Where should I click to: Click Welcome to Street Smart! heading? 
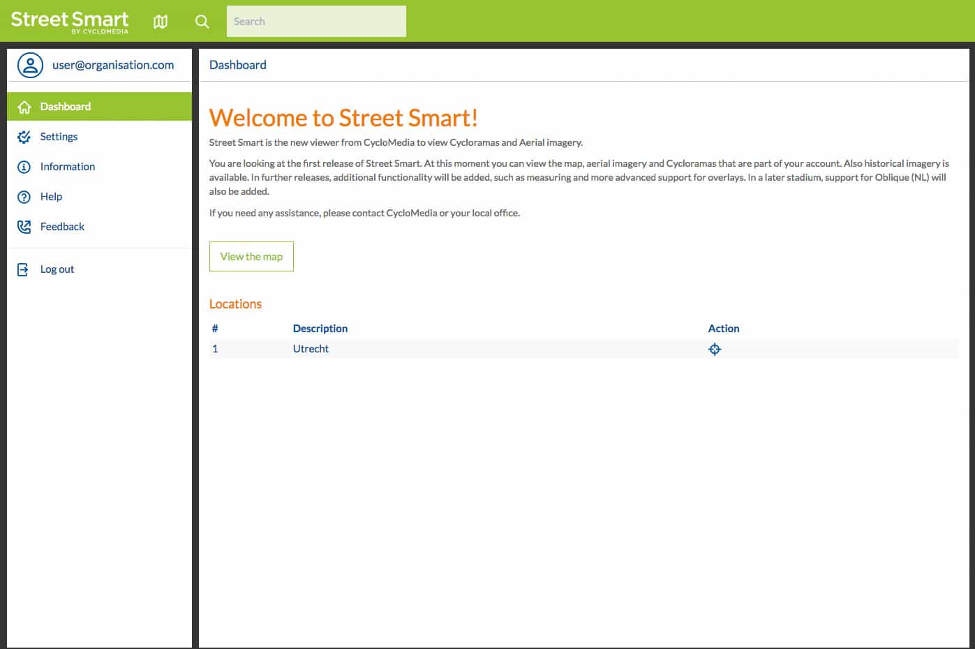(x=343, y=118)
